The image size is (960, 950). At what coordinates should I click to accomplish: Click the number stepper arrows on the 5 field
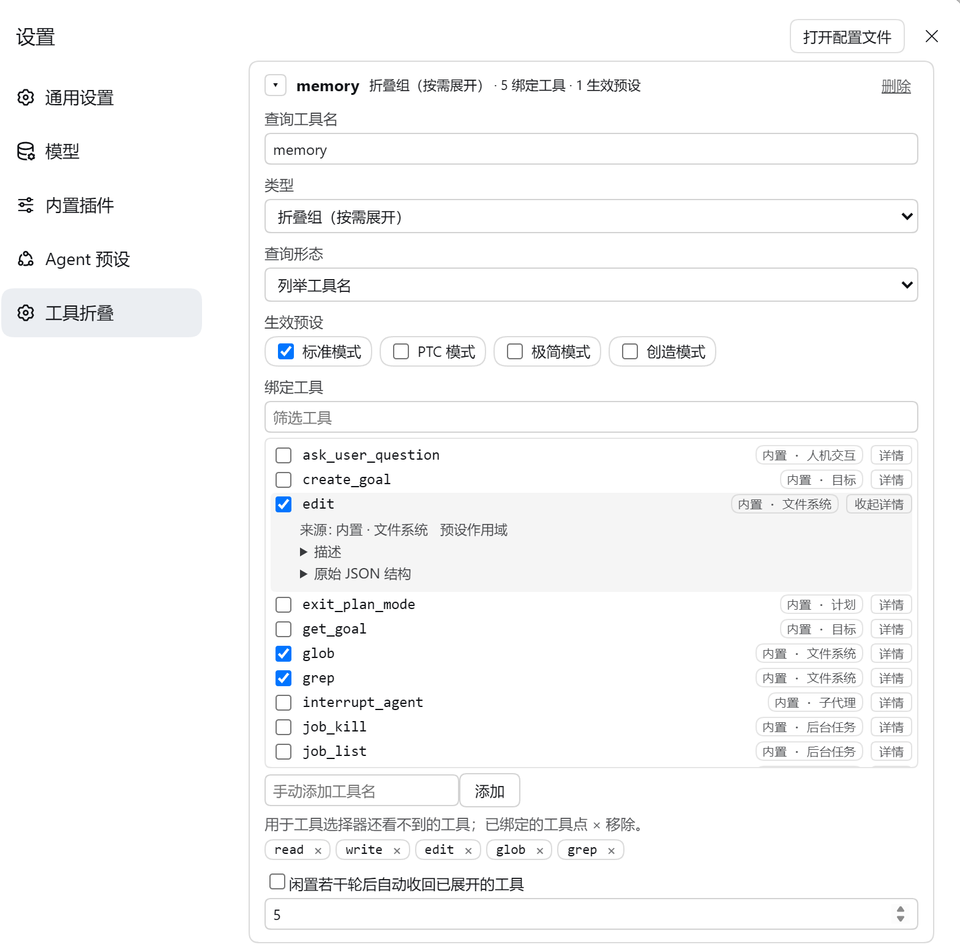[x=900, y=914]
